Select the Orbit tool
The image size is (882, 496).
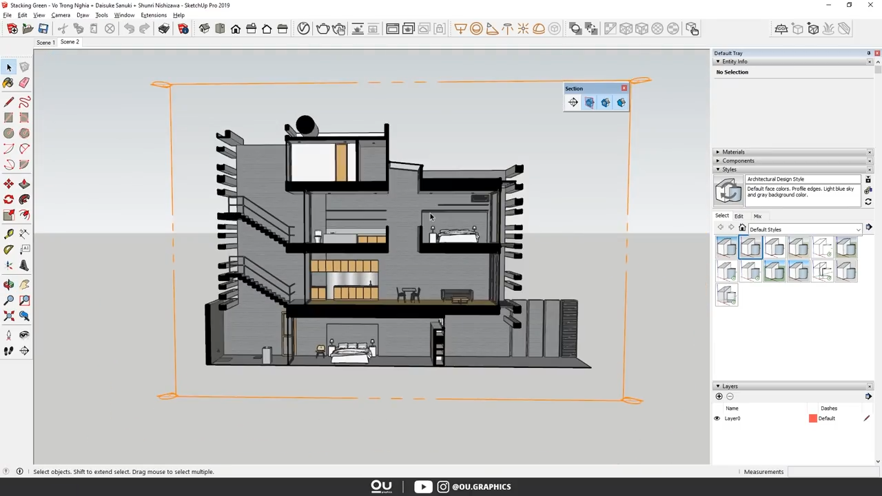(8, 285)
